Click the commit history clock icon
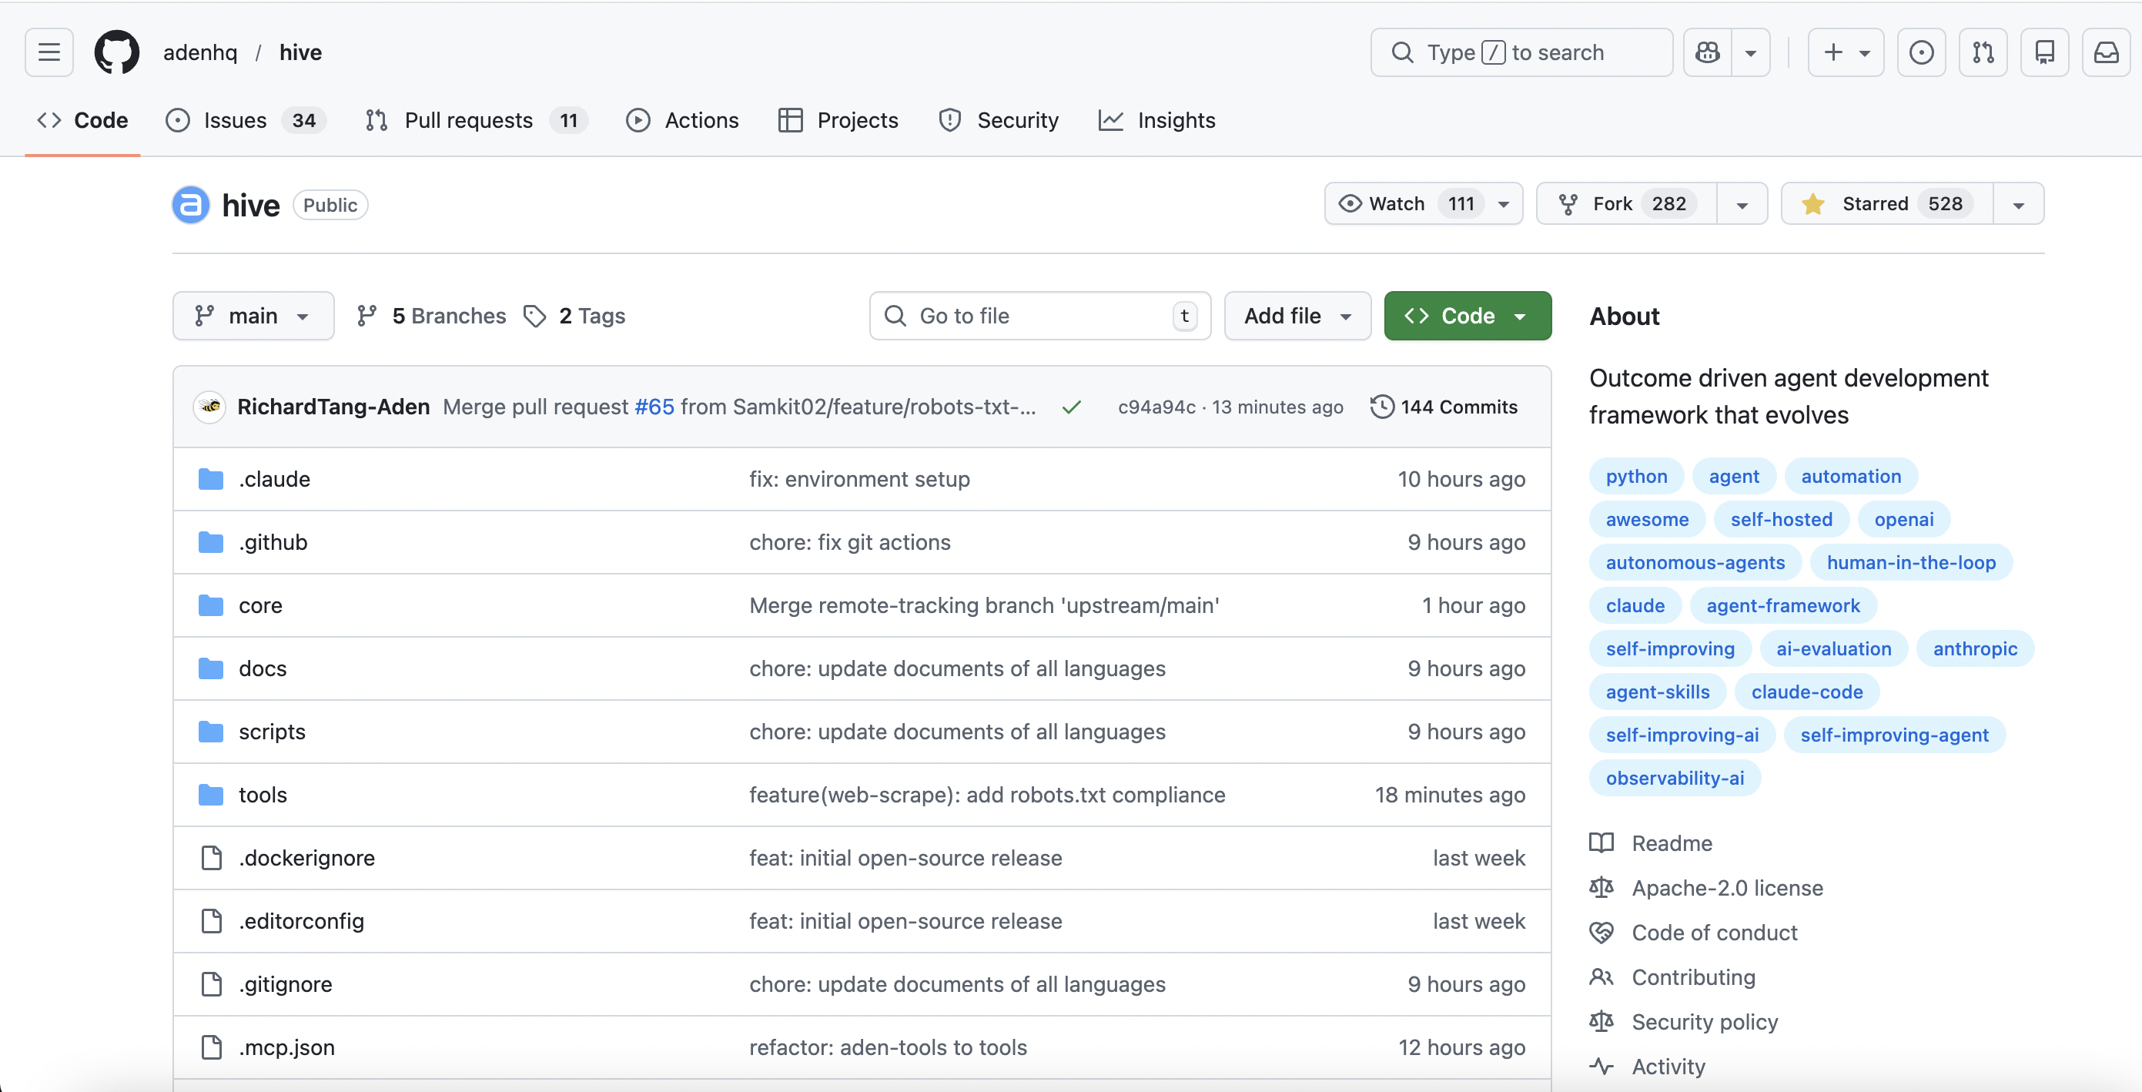Viewport: 2142px width, 1092px height. point(1381,407)
